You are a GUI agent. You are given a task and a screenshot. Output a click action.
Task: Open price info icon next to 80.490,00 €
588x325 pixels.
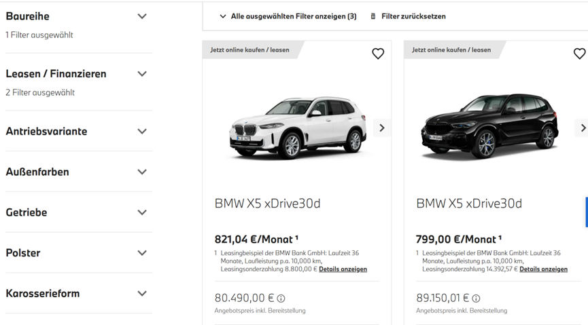tap(281, 299)
